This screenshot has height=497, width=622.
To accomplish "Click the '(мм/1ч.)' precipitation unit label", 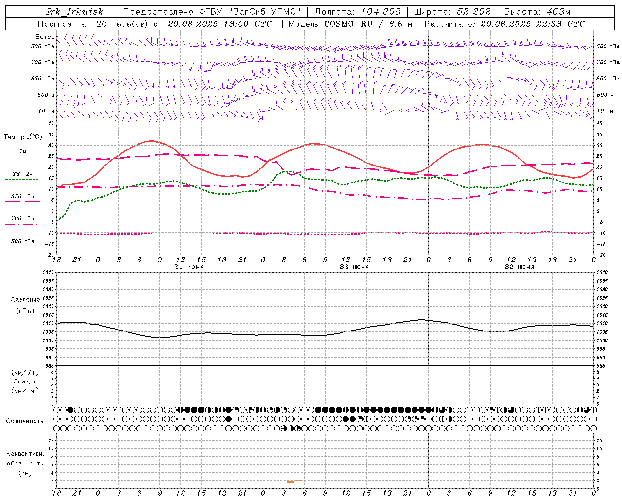I will (x=25, y=391).
